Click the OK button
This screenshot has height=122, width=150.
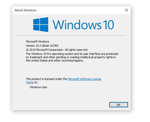click(x=119, y=105)
